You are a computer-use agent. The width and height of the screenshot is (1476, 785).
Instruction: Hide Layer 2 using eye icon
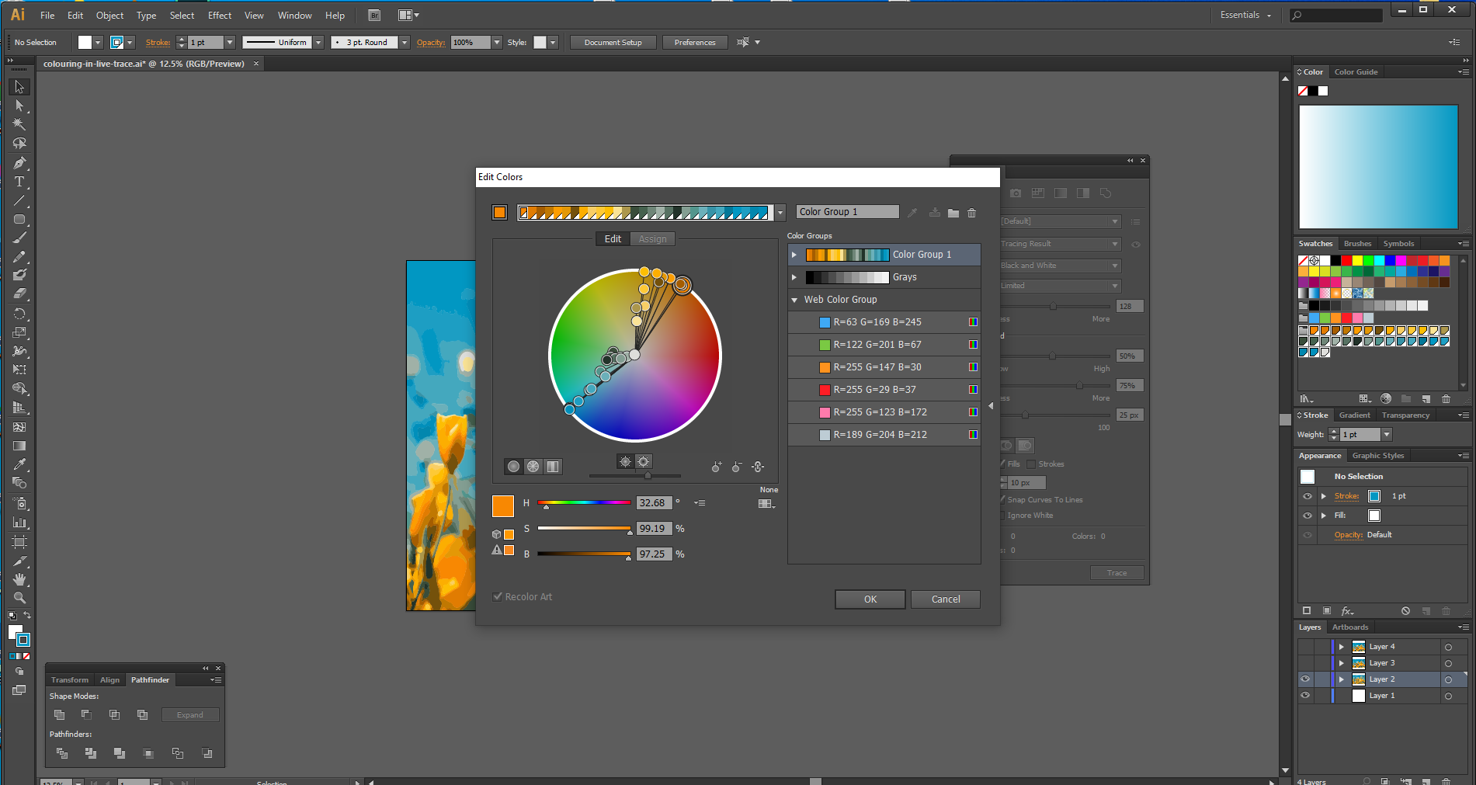click(1305, 679)
